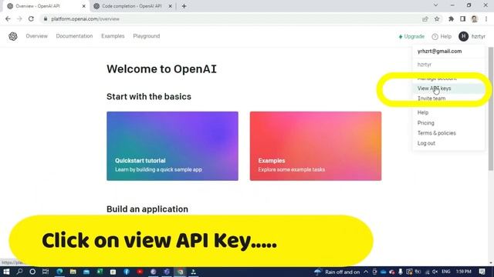Open the Chrome three-dot menu
This screenshot has height=277, width=494.
(486, 18)
